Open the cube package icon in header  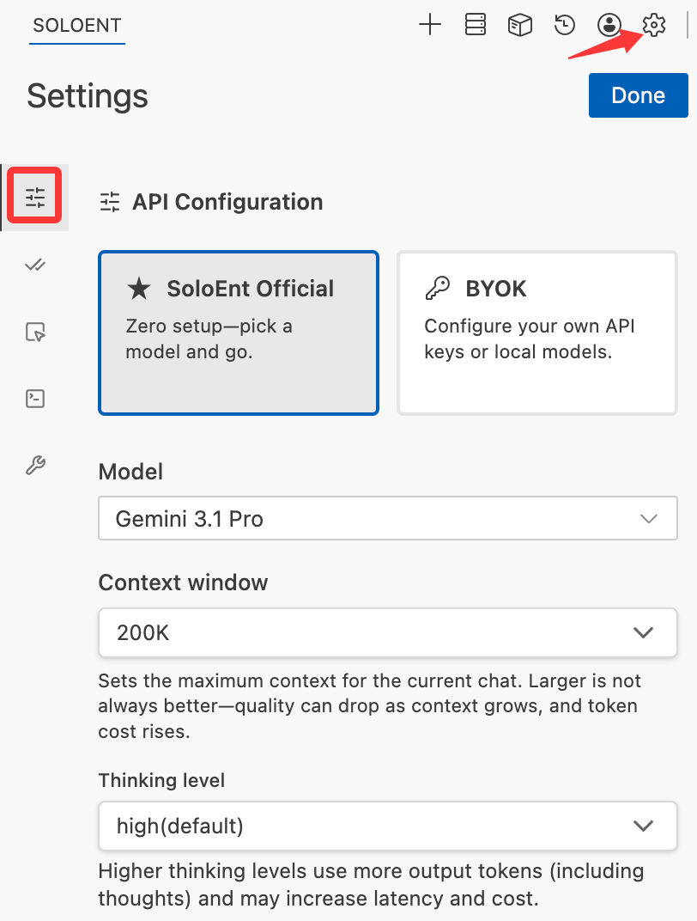(520, 25)
